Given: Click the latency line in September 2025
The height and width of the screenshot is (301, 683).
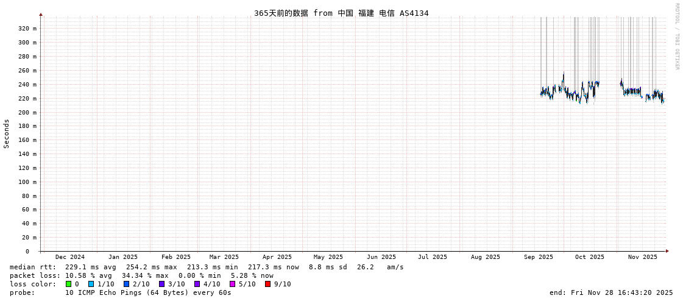Looking at the screenshot, I should (x=551, y=92).
